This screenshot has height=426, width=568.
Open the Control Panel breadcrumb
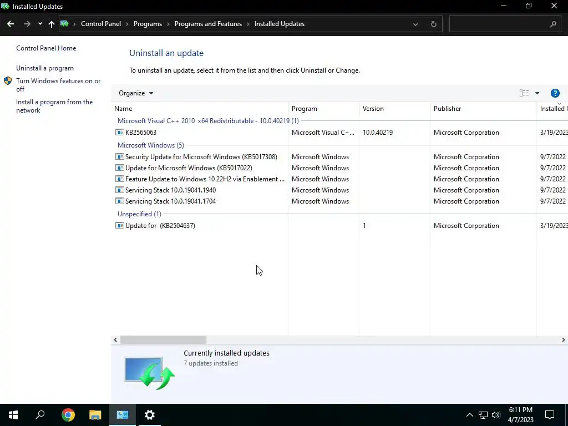point(101,24)
